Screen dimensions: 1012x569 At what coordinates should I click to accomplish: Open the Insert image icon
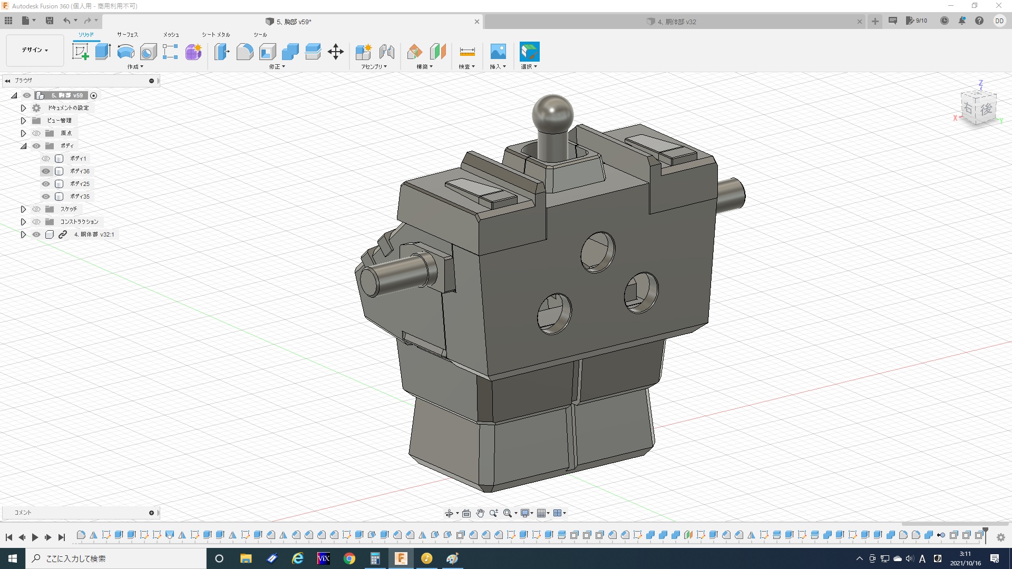coord(498,52)
